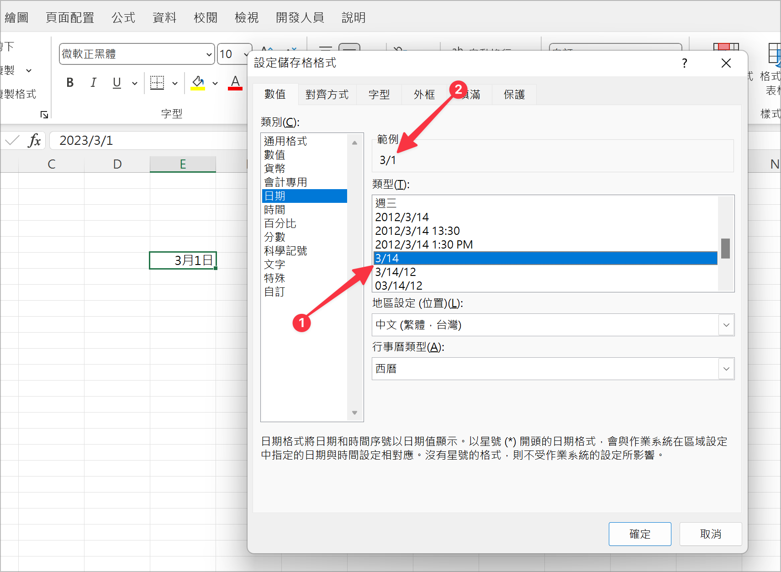Open dialog help via question mark icon
The image size is (781, 572).
(x=685, y=64)
